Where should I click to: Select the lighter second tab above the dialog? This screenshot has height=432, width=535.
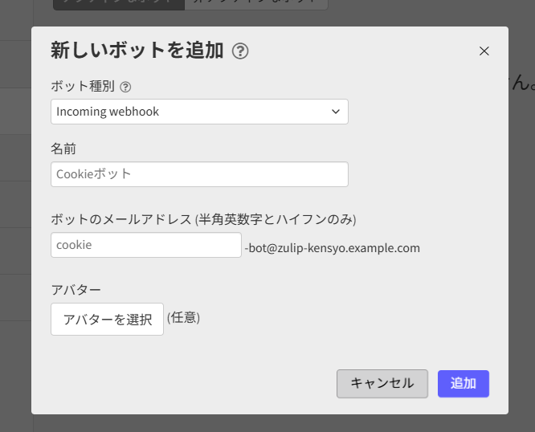coord(255,4)
